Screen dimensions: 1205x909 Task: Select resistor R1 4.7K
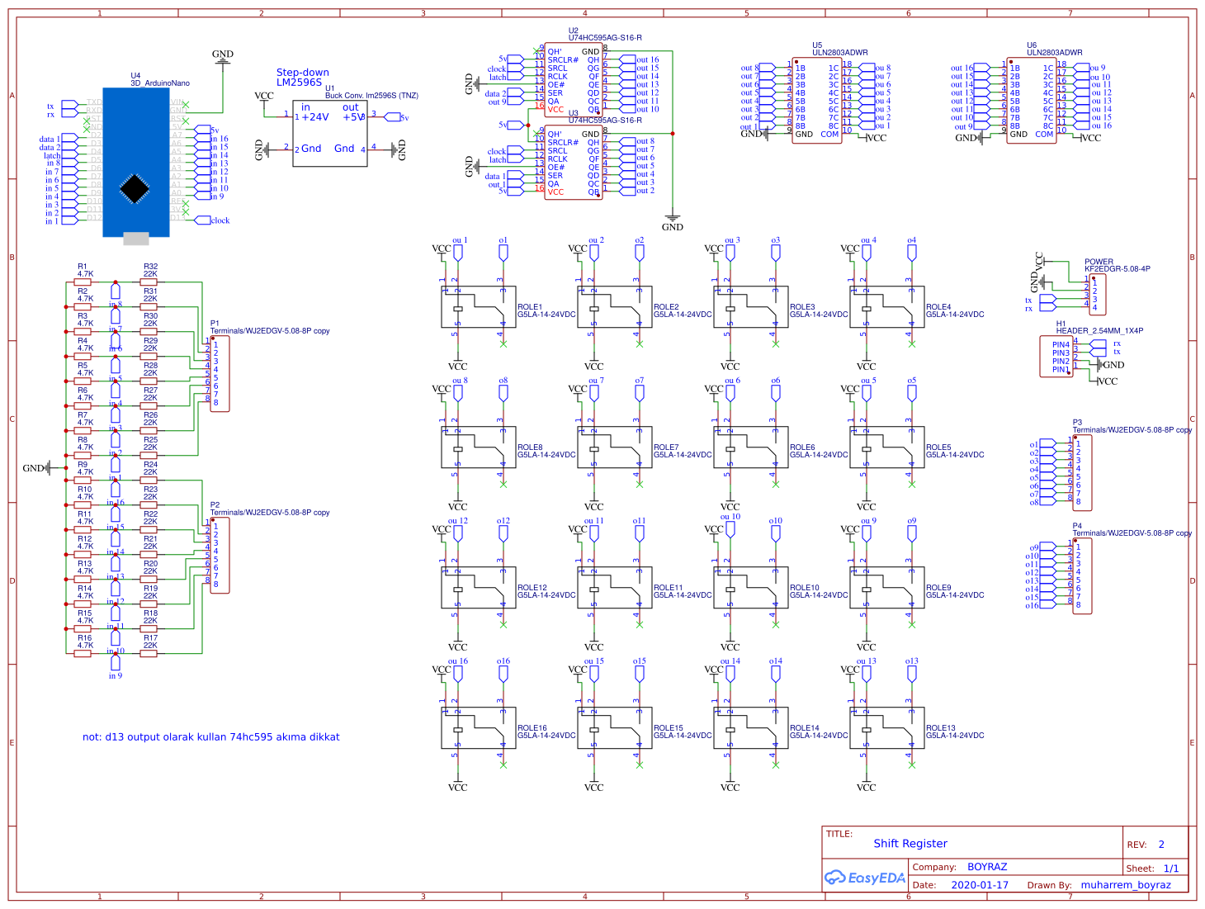point(82,281)
